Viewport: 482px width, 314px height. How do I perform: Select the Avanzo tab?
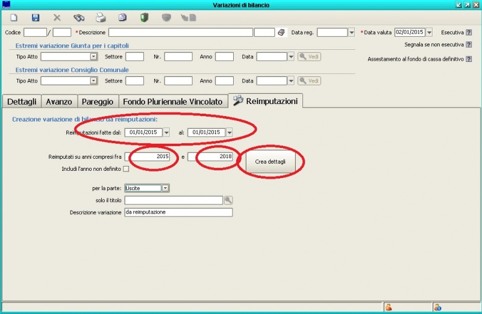tap(59, 102)
